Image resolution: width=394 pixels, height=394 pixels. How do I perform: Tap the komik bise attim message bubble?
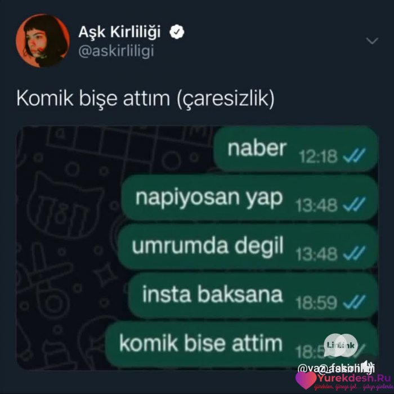click(241, 344)
